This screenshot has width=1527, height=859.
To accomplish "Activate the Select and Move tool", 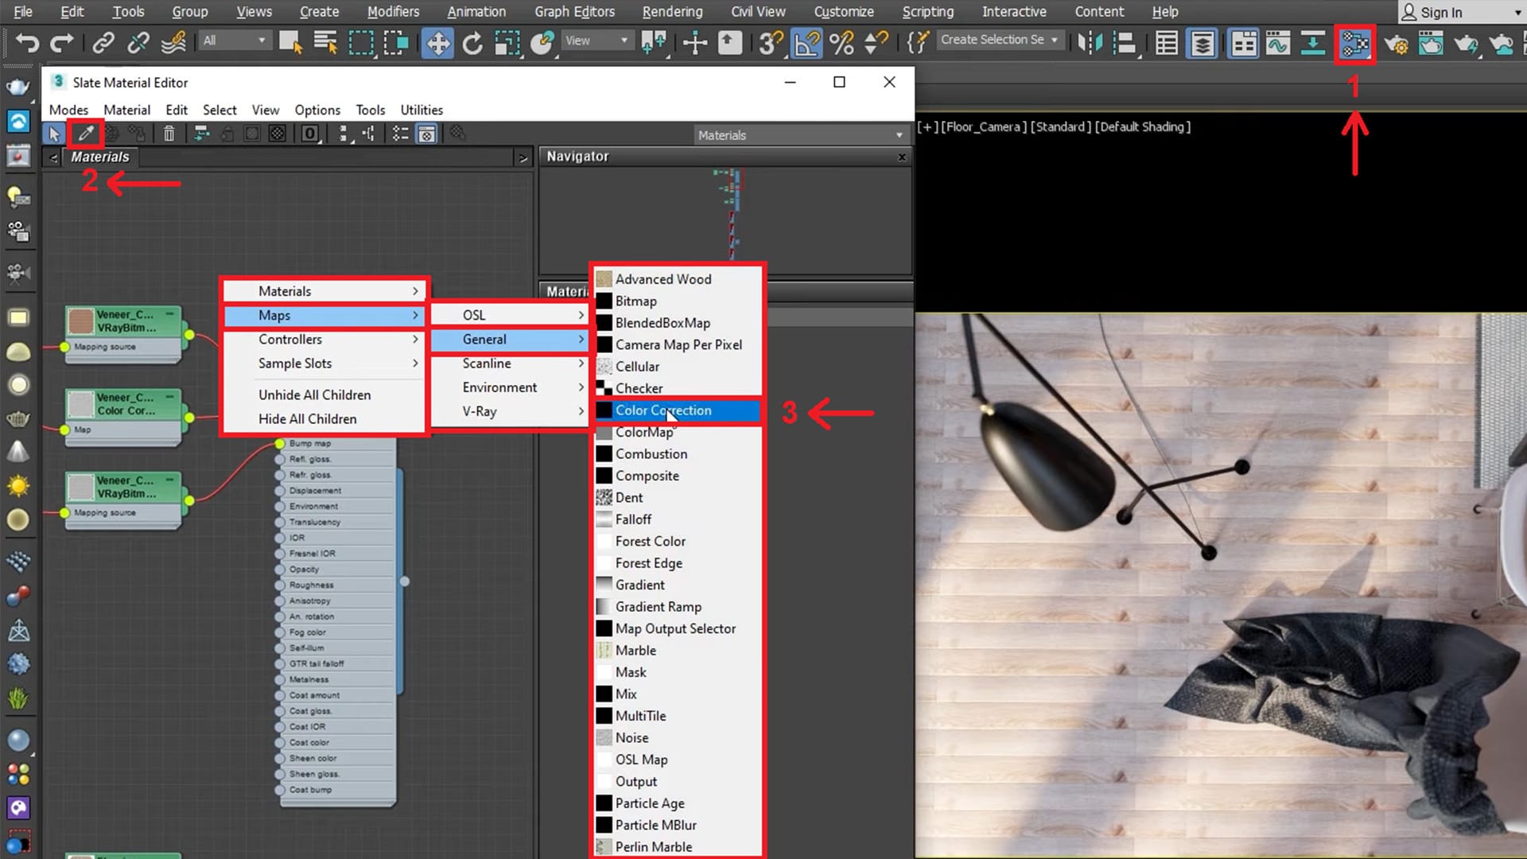I will pos(437,42).
